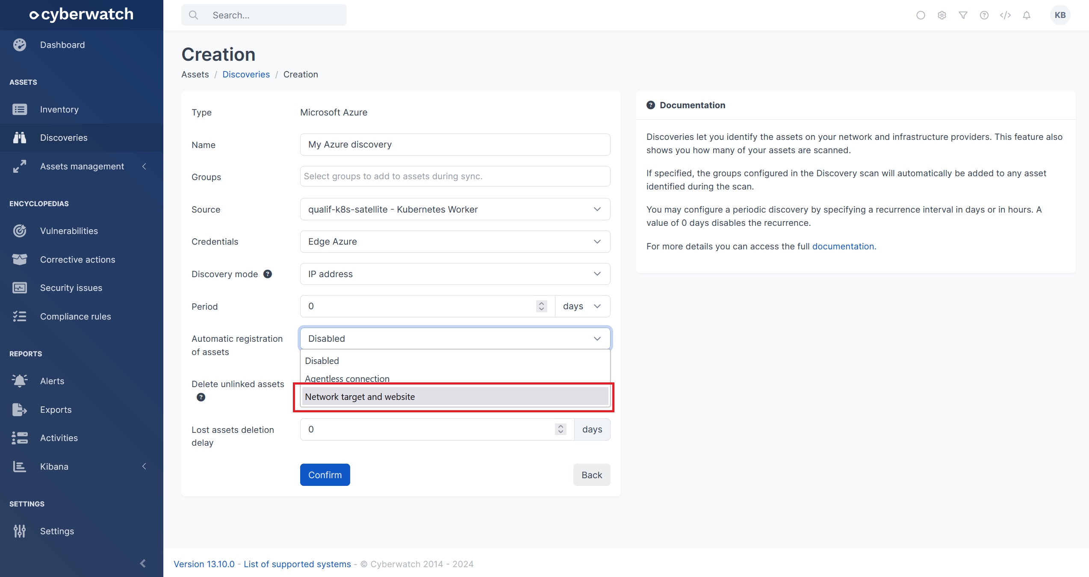1089x577 pixels.
Task: Click the Search box
Action: [264, 15]
